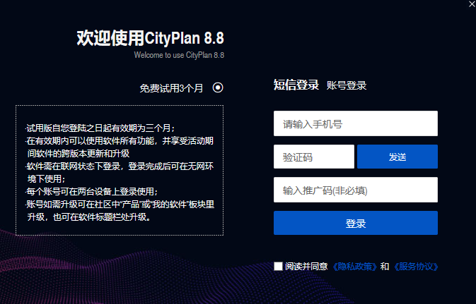Click the 阅读并同意 label text
This screenshot has height=304, width=476.
(x=306, y=267)
